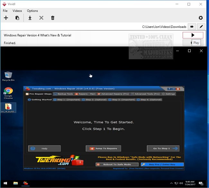Delete video with the trash can icon

coord(53,18)
